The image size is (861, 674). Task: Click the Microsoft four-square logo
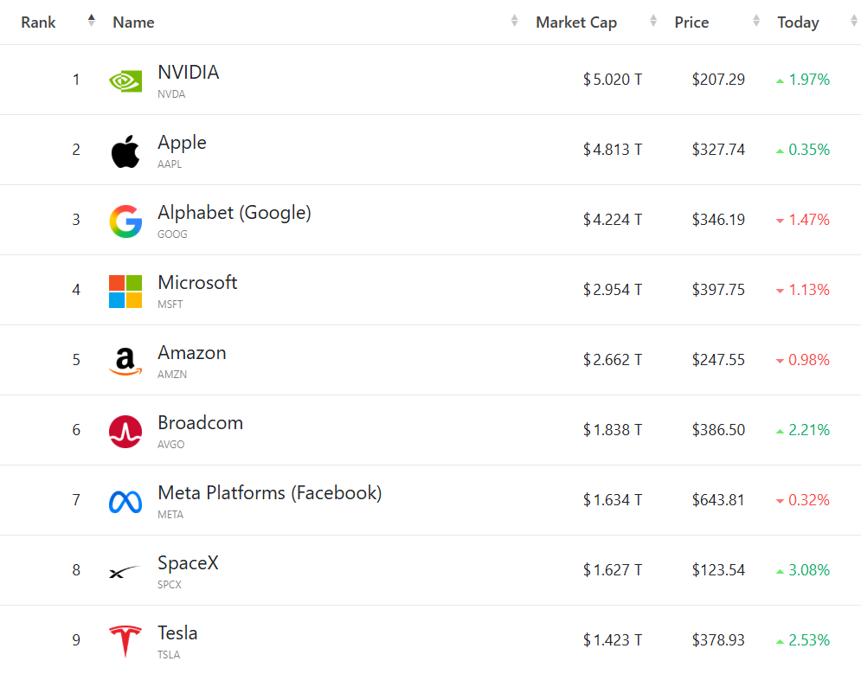pos(125,292)
